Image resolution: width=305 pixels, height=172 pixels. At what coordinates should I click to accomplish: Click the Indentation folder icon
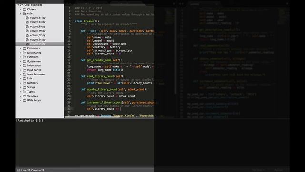tap(24, 66)
